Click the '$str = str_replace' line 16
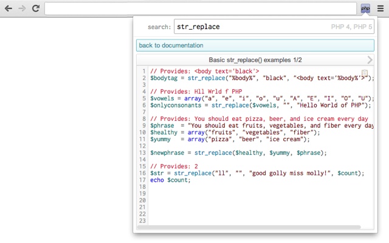 tap(257, 173)
